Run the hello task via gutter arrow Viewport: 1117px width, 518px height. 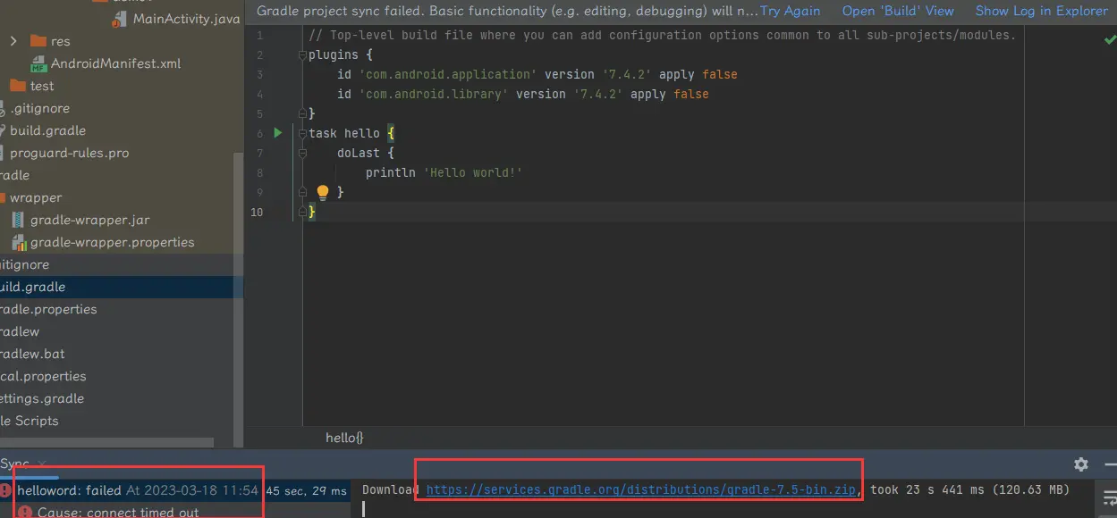click(x=278, y=133)
